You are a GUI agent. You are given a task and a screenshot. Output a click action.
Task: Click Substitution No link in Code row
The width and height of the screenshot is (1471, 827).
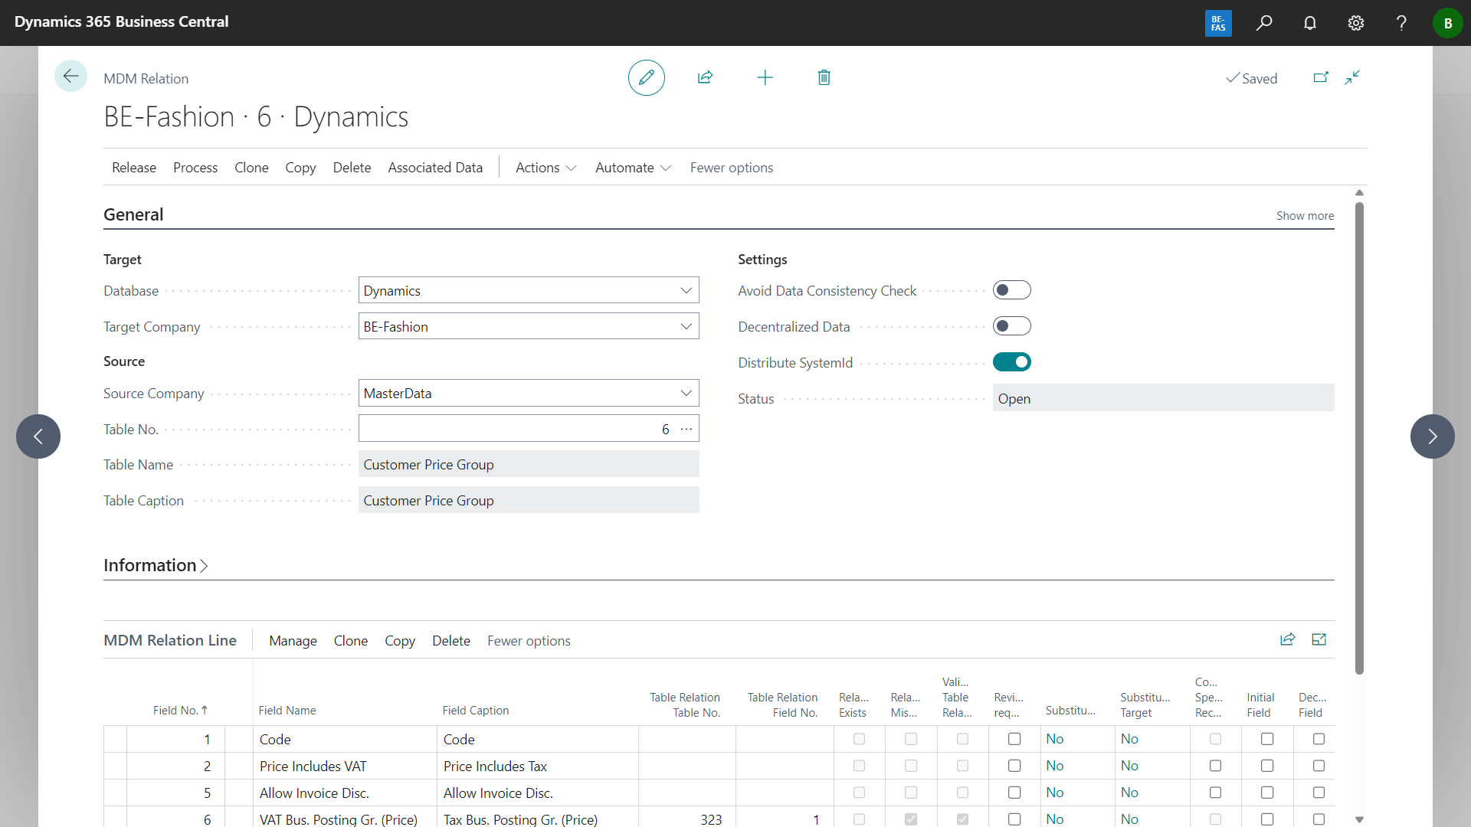pyautogui.click(x=1055, y=739)
